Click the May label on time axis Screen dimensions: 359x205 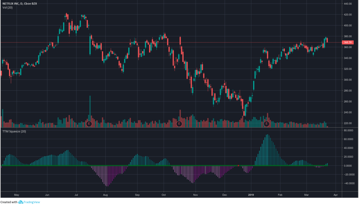point(16,194)
